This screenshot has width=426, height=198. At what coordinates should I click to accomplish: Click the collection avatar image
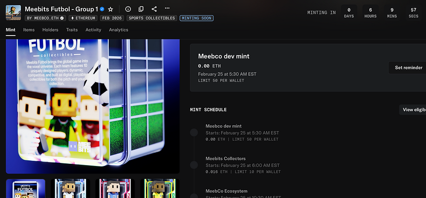pyautogui.click(x=13, y=13)
